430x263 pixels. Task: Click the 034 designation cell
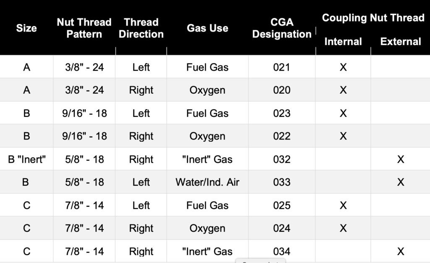pyautogui.click(x=282, y=251)
